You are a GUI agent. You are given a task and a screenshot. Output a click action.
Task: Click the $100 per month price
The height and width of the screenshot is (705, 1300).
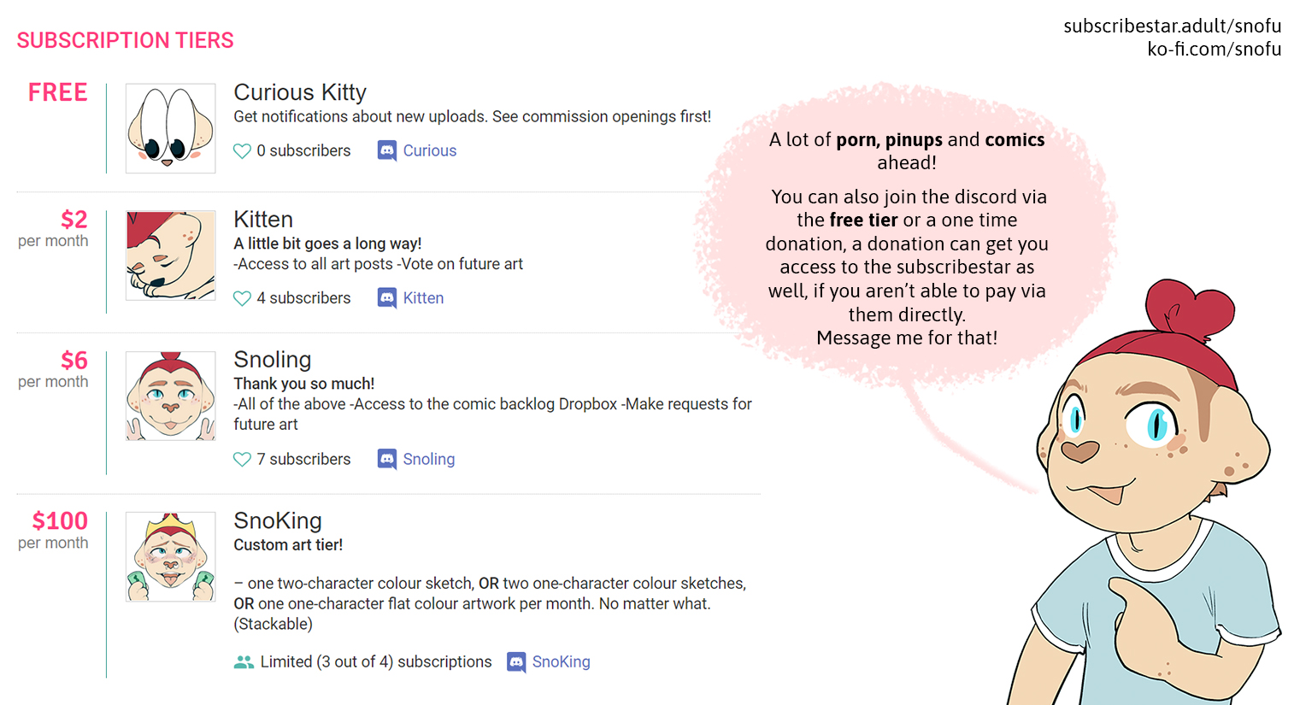[60, 521]
